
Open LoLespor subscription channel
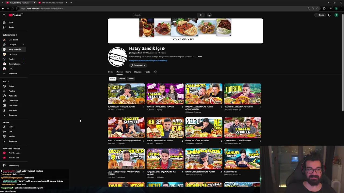pyautogui.click(x=12, y=44)
